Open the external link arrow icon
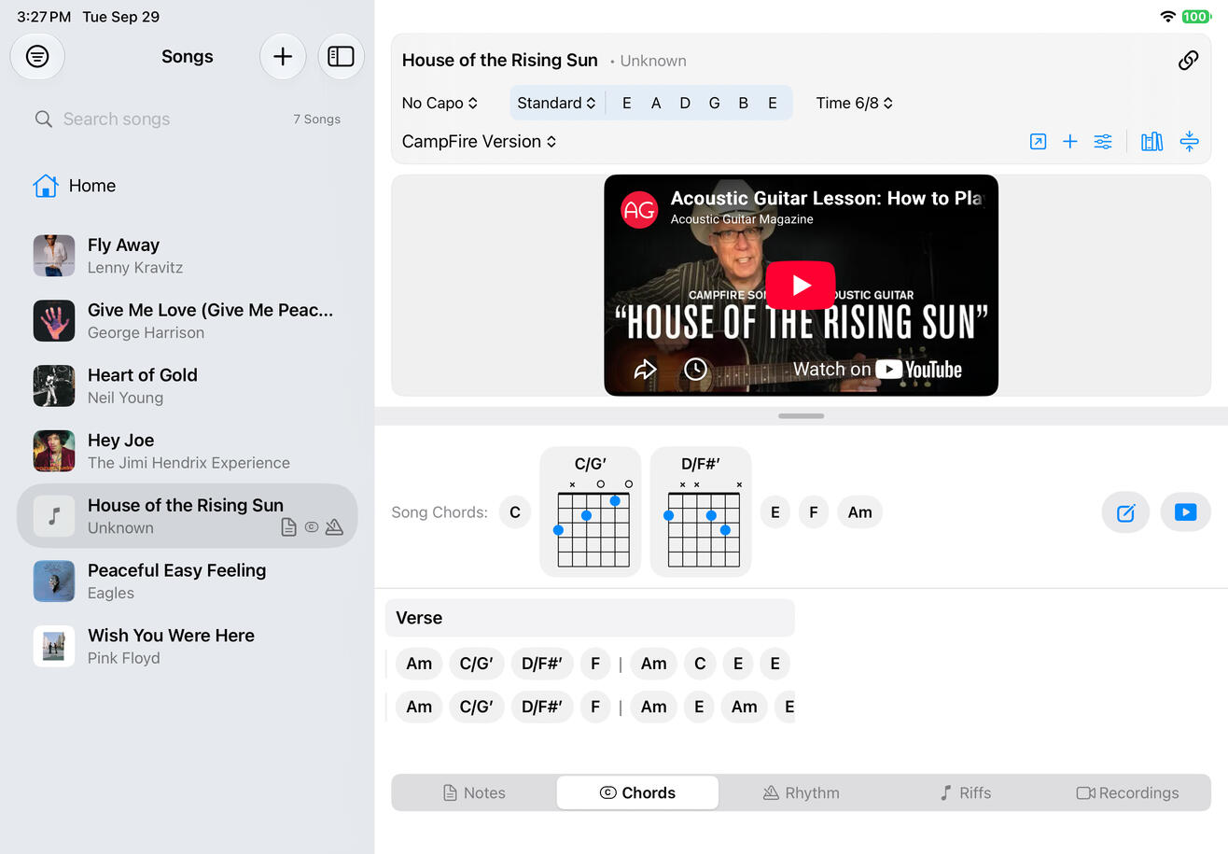Screen dimensions: 1228x854 tap(1038, 142)
